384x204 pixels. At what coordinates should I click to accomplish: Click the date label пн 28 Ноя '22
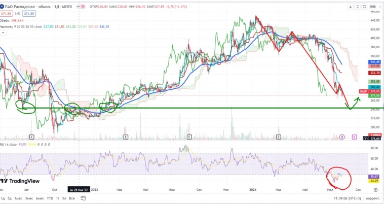pos(79,190)
